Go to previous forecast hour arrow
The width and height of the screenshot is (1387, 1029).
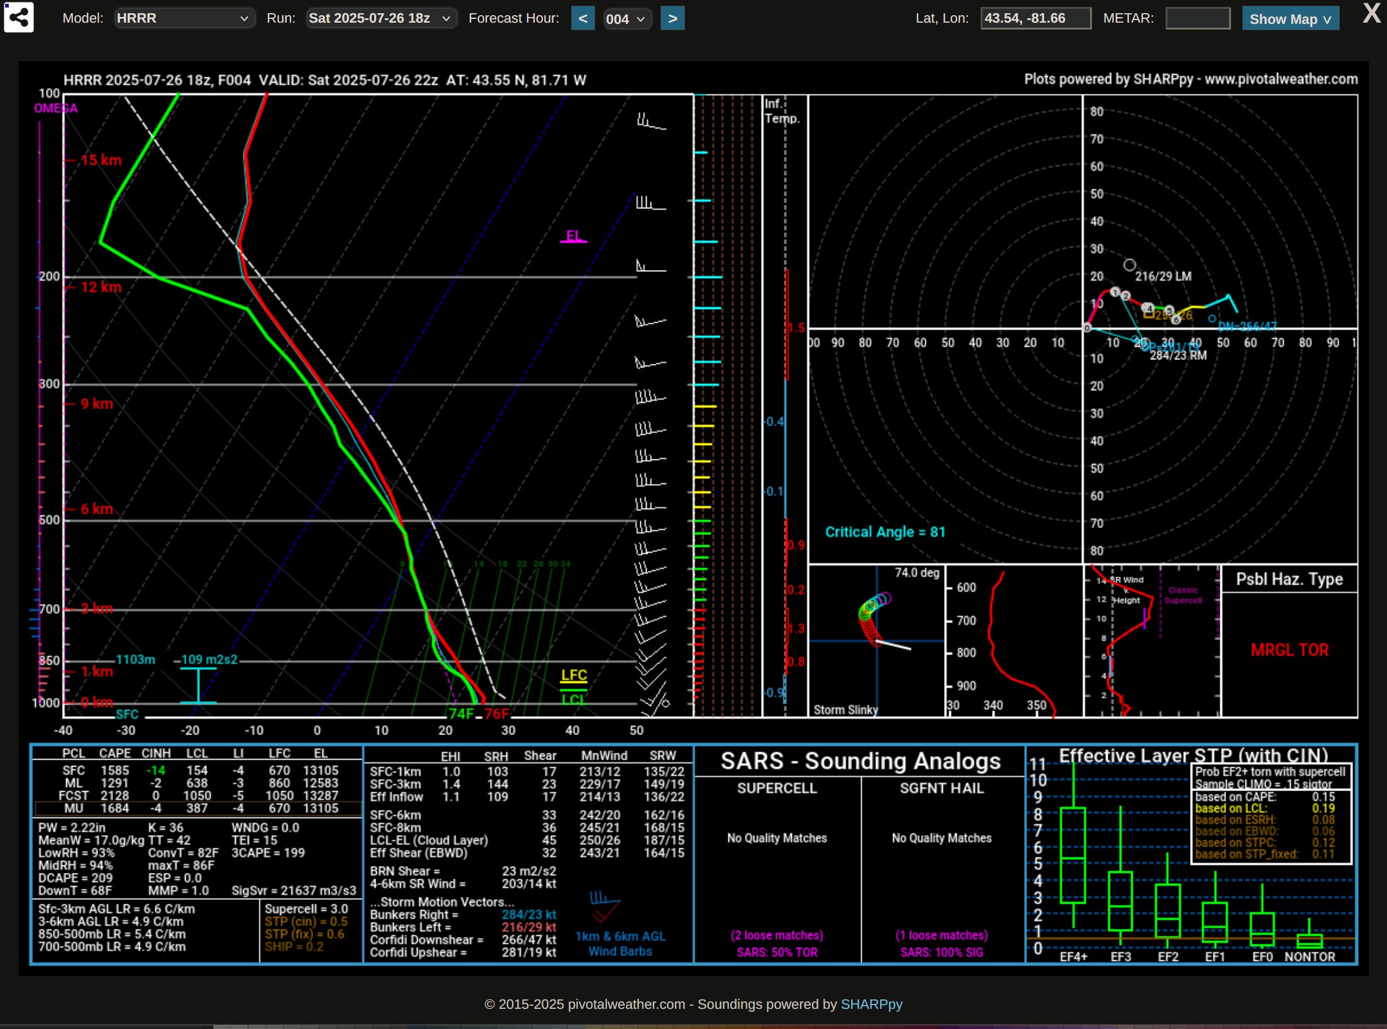click(582, 18)
